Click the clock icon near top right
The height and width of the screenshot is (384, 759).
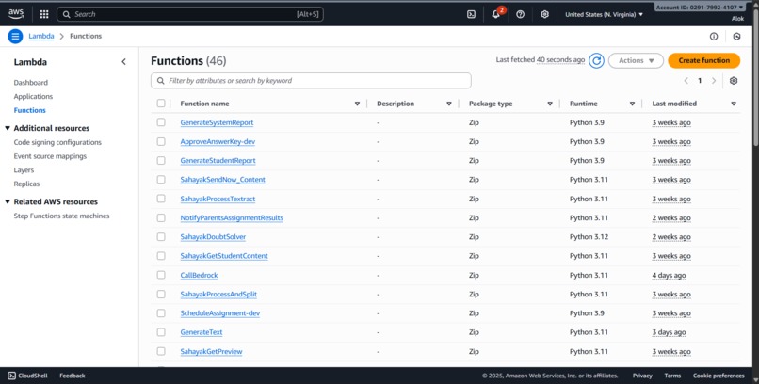coord(736,37)
